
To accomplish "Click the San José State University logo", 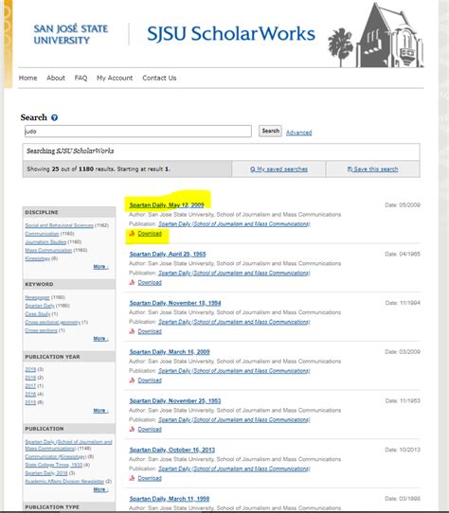I will tap(70, 34).
